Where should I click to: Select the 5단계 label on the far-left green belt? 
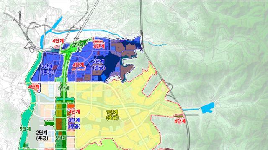pos(25,129)
